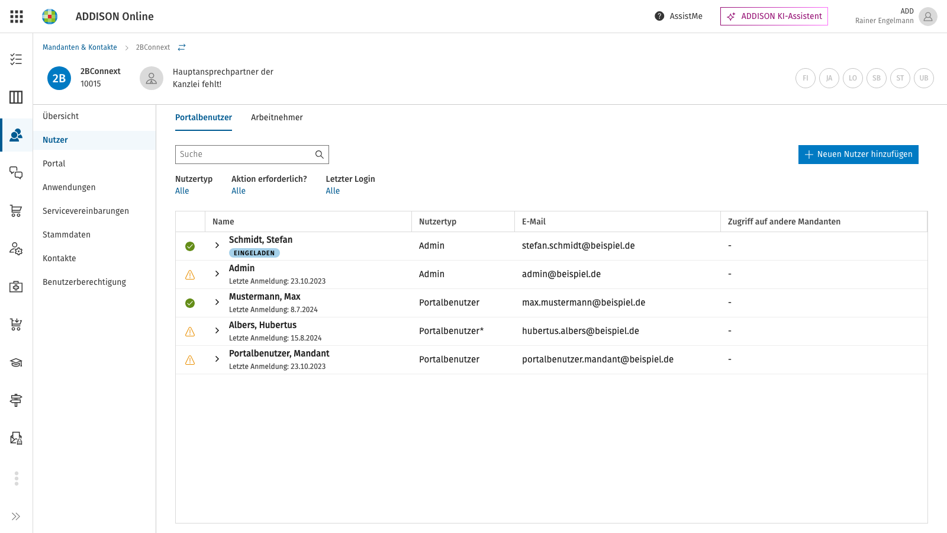947x533 pixels.
Task: Expand the Schmidt, Stefan row
Action: pyautogui.click(x=217, y=245)
